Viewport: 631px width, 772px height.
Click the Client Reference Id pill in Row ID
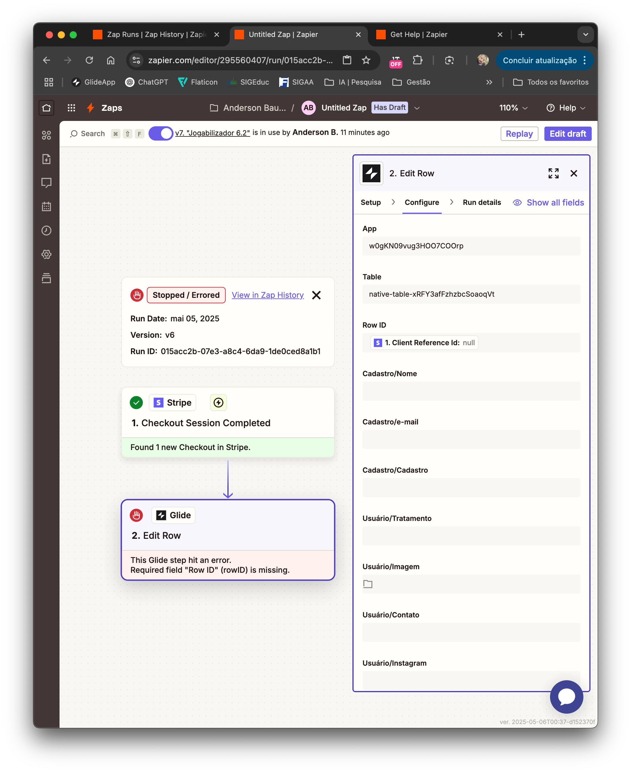click(424, 343)
